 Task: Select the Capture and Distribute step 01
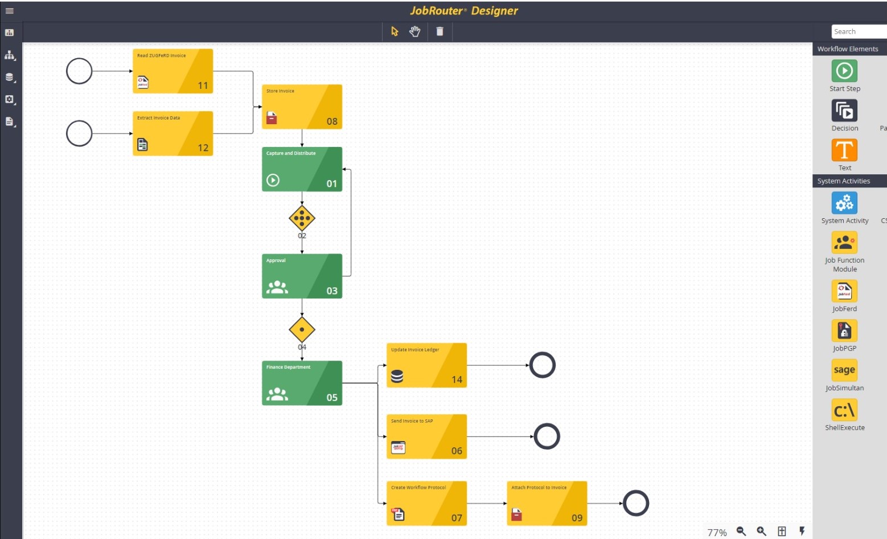302,169
